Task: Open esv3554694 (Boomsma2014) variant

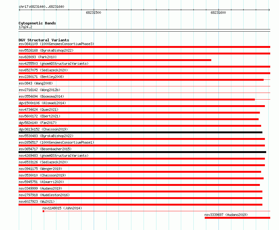Action: tap(41, 96)
